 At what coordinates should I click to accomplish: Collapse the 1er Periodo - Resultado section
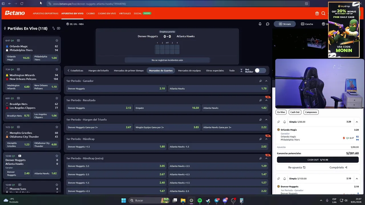click(266, 100)
